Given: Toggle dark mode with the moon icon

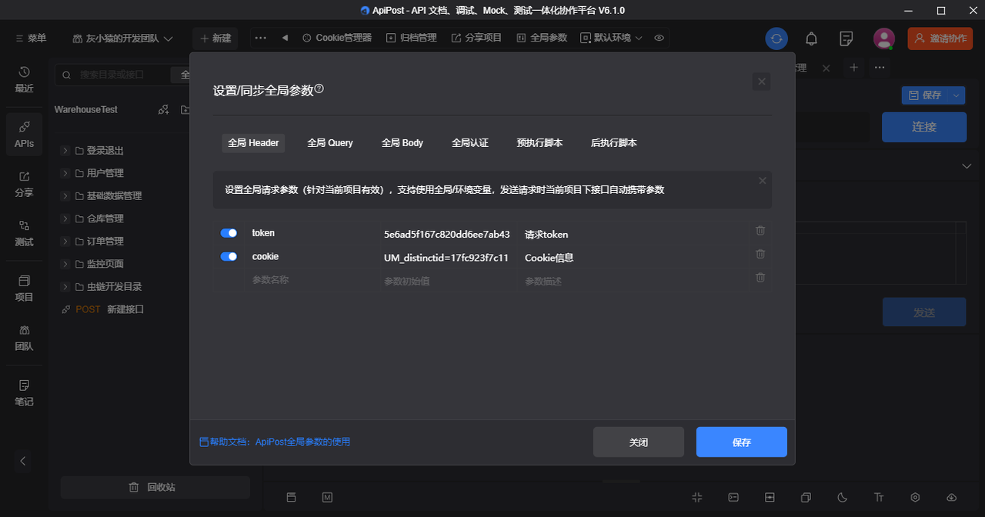Looking at the screenshot, I should pos(841,498).
